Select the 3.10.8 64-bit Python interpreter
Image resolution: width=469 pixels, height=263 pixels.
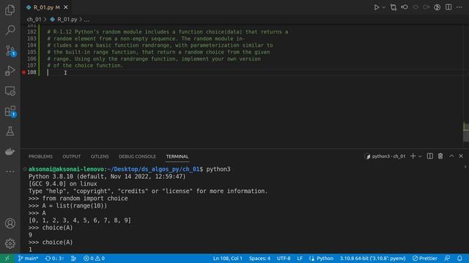click(x=373, y=258)
